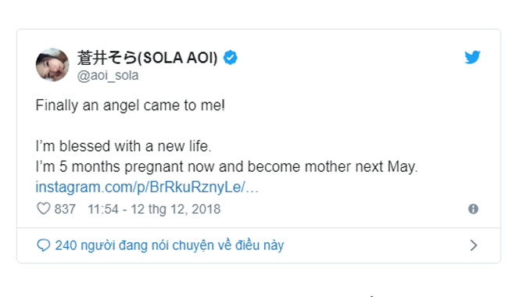Screen dimensions: 516x297
Task: Click 'Finally an angel came to me!' text
Action: coord(131,106)
